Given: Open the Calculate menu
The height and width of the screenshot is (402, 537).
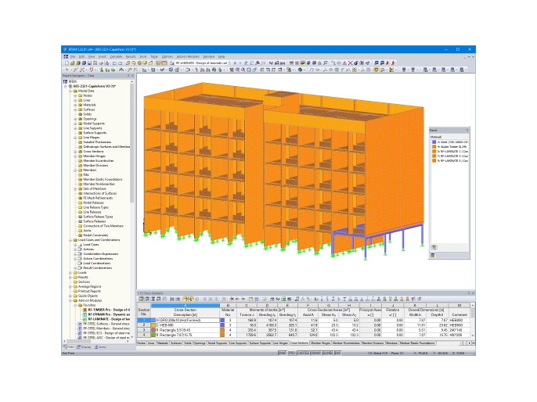Looking at the screenshot, I should tap(116, 56).
